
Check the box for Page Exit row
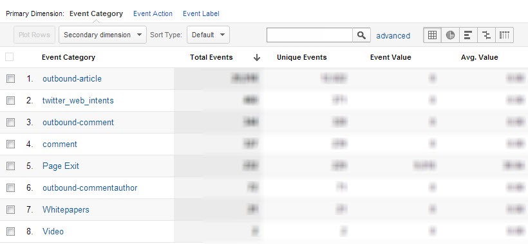[11, 166]
